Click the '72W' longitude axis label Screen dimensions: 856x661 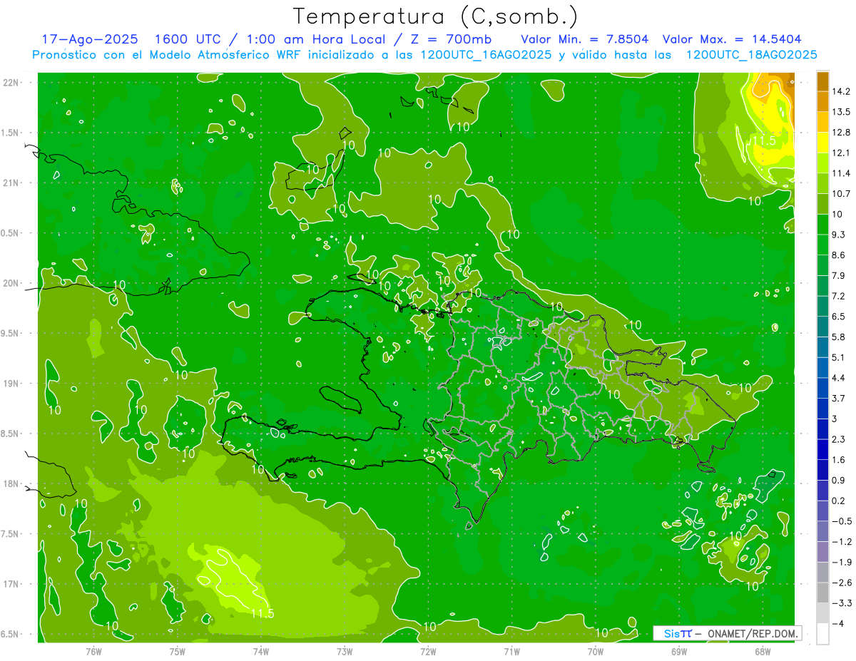[428, 651]
